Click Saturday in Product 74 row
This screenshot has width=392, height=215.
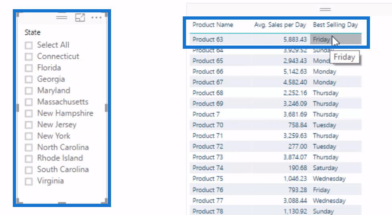(325, 168)
